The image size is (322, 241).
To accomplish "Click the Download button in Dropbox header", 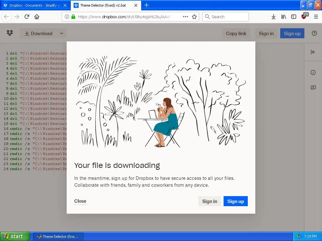I will coord(39,33).
